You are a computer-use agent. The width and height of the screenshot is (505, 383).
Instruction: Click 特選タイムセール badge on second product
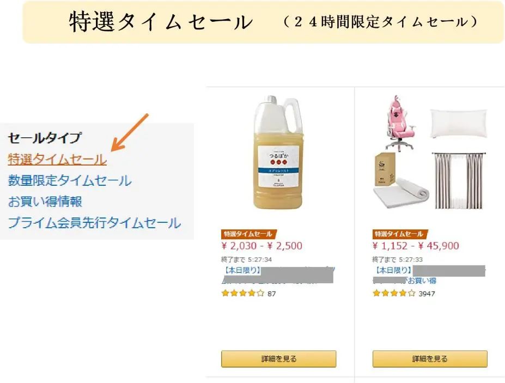click(400, 234)
